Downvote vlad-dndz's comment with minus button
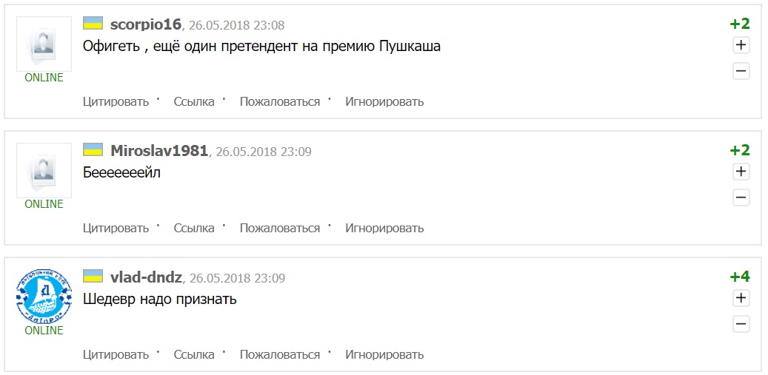This screenshot has height=375, width=768. [741, 324]
